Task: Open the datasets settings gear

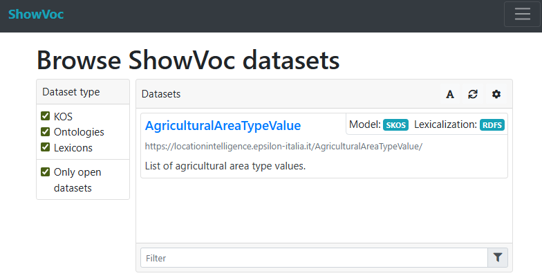Action: 496,94
